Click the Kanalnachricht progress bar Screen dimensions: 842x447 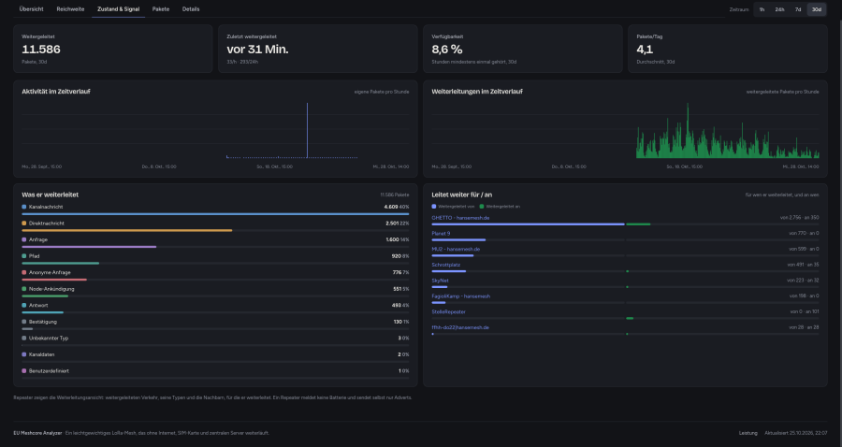215,213
